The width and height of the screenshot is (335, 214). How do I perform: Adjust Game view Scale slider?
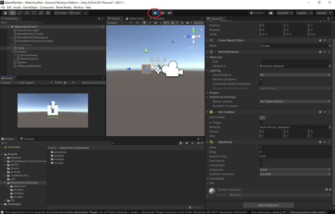[x=67, y=83]
